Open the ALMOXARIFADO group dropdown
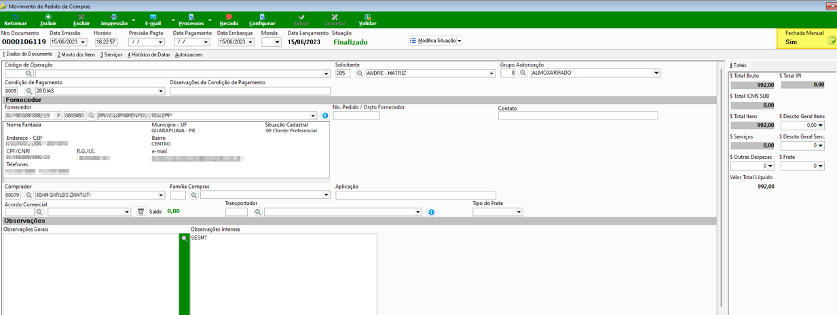The image size is (837, 315). pyautogui.click(x=656, y=73)
